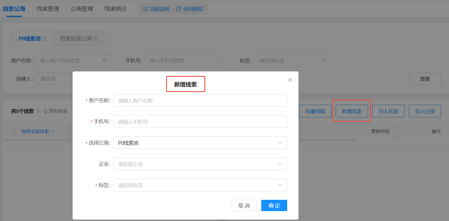Click the 使用教程 document icon
The height and width of the screenshot is (221, 449).
(179, 9)
